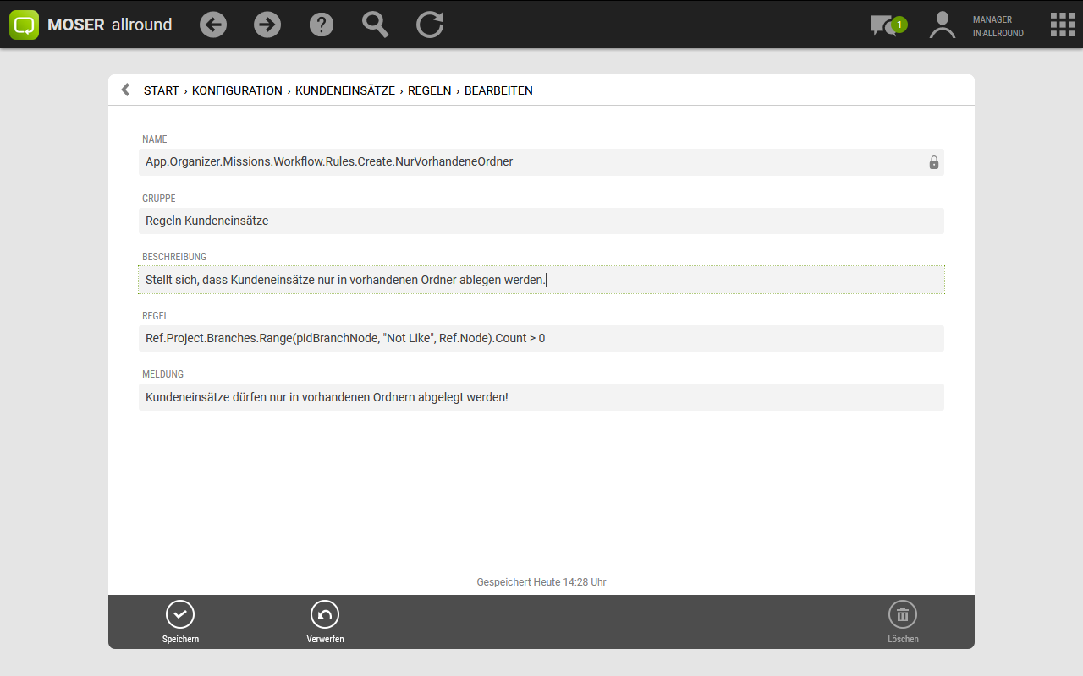This screenshot has height=676, width=1083.
Task: Open help via question mark icon
Action: [322, 25]
